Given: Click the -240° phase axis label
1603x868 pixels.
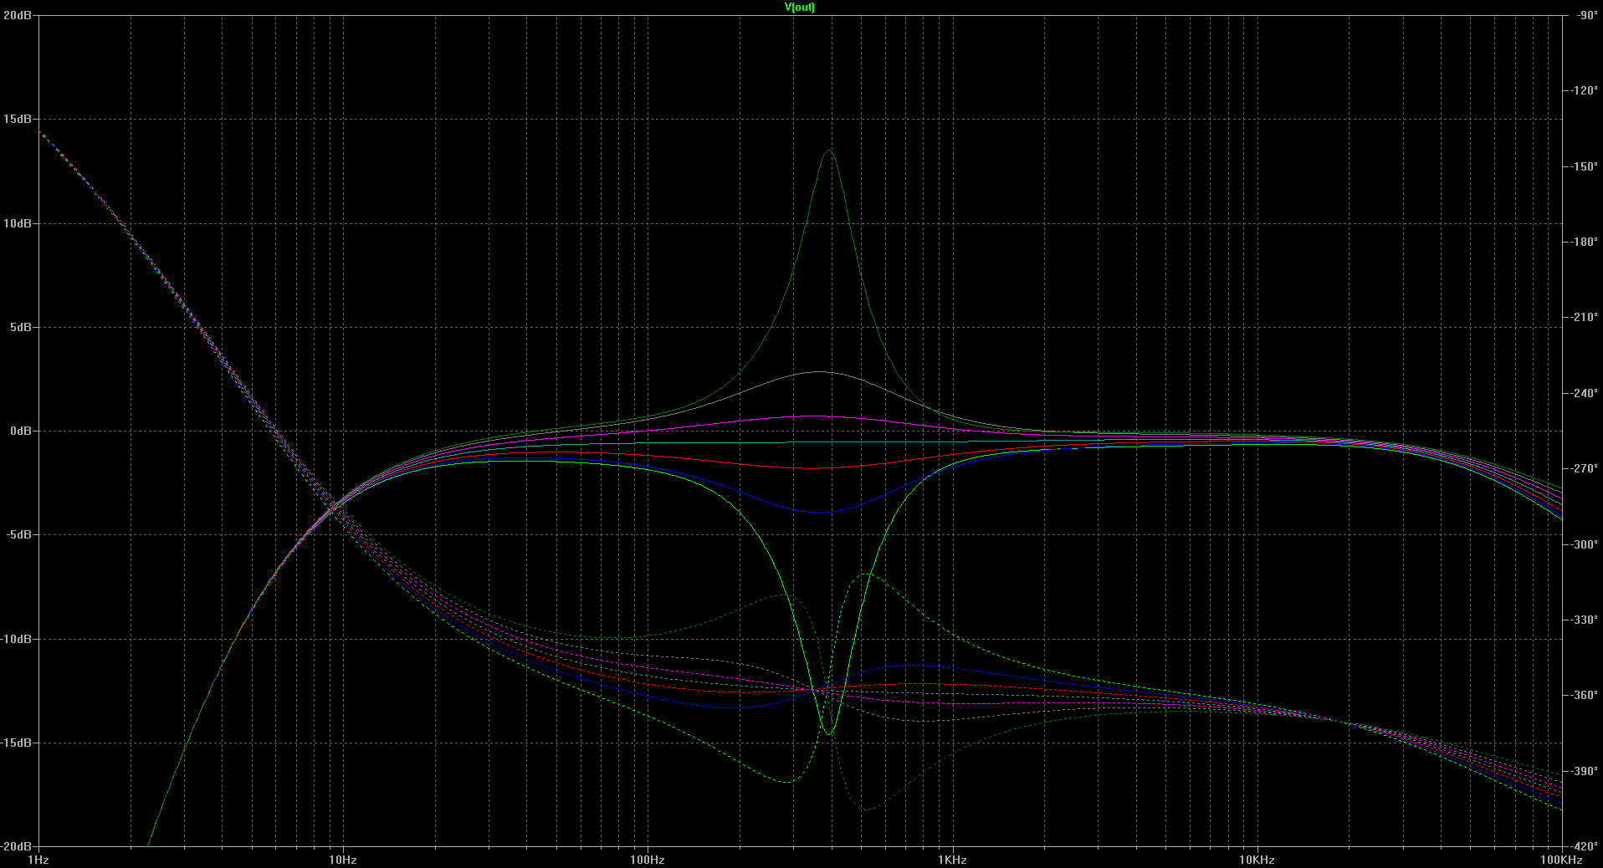Looking at the screenshot, I should (x=1584, y=393).
